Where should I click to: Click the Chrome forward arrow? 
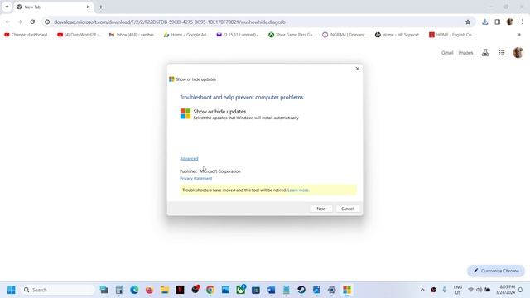pos(20,22)
